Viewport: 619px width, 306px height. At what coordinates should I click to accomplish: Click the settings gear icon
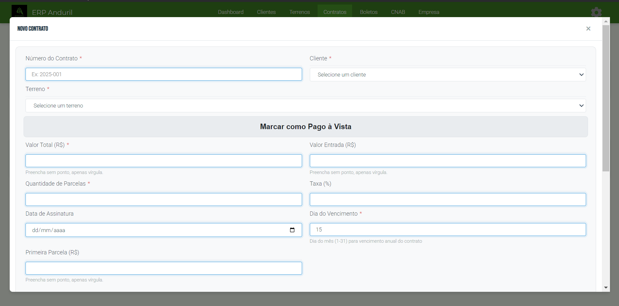pos(596,12)
